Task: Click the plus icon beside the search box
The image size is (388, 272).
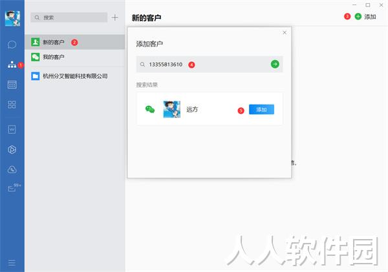Action: (114, 17)
